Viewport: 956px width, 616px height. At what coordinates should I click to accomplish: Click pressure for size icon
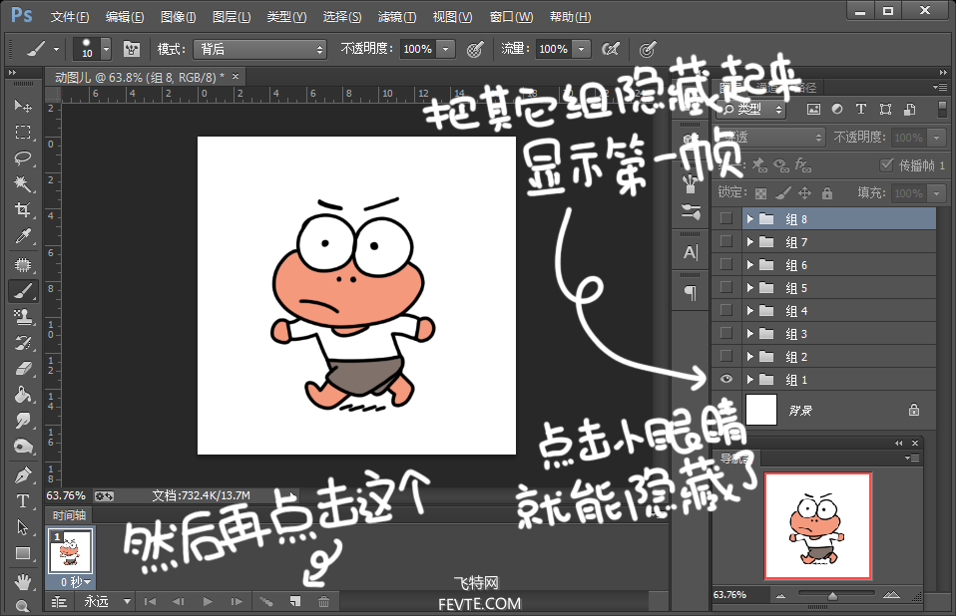tap(648, 49)
